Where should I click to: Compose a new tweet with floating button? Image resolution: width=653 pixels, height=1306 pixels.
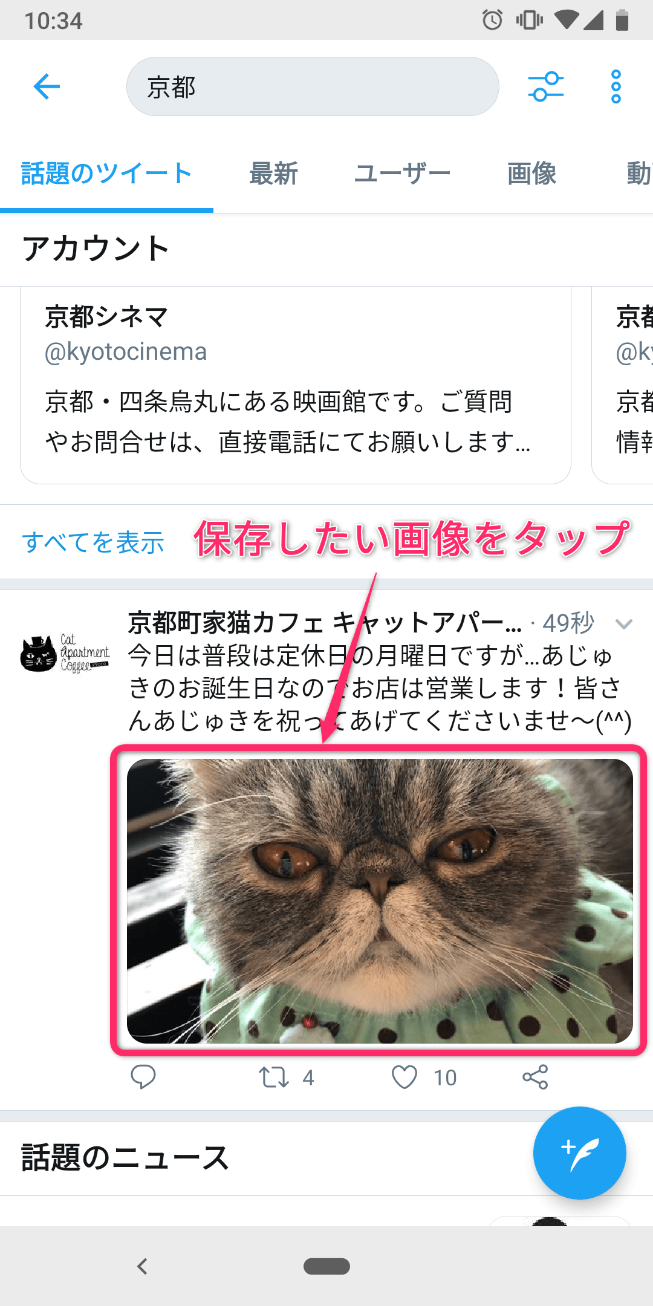pos(579,1152)
